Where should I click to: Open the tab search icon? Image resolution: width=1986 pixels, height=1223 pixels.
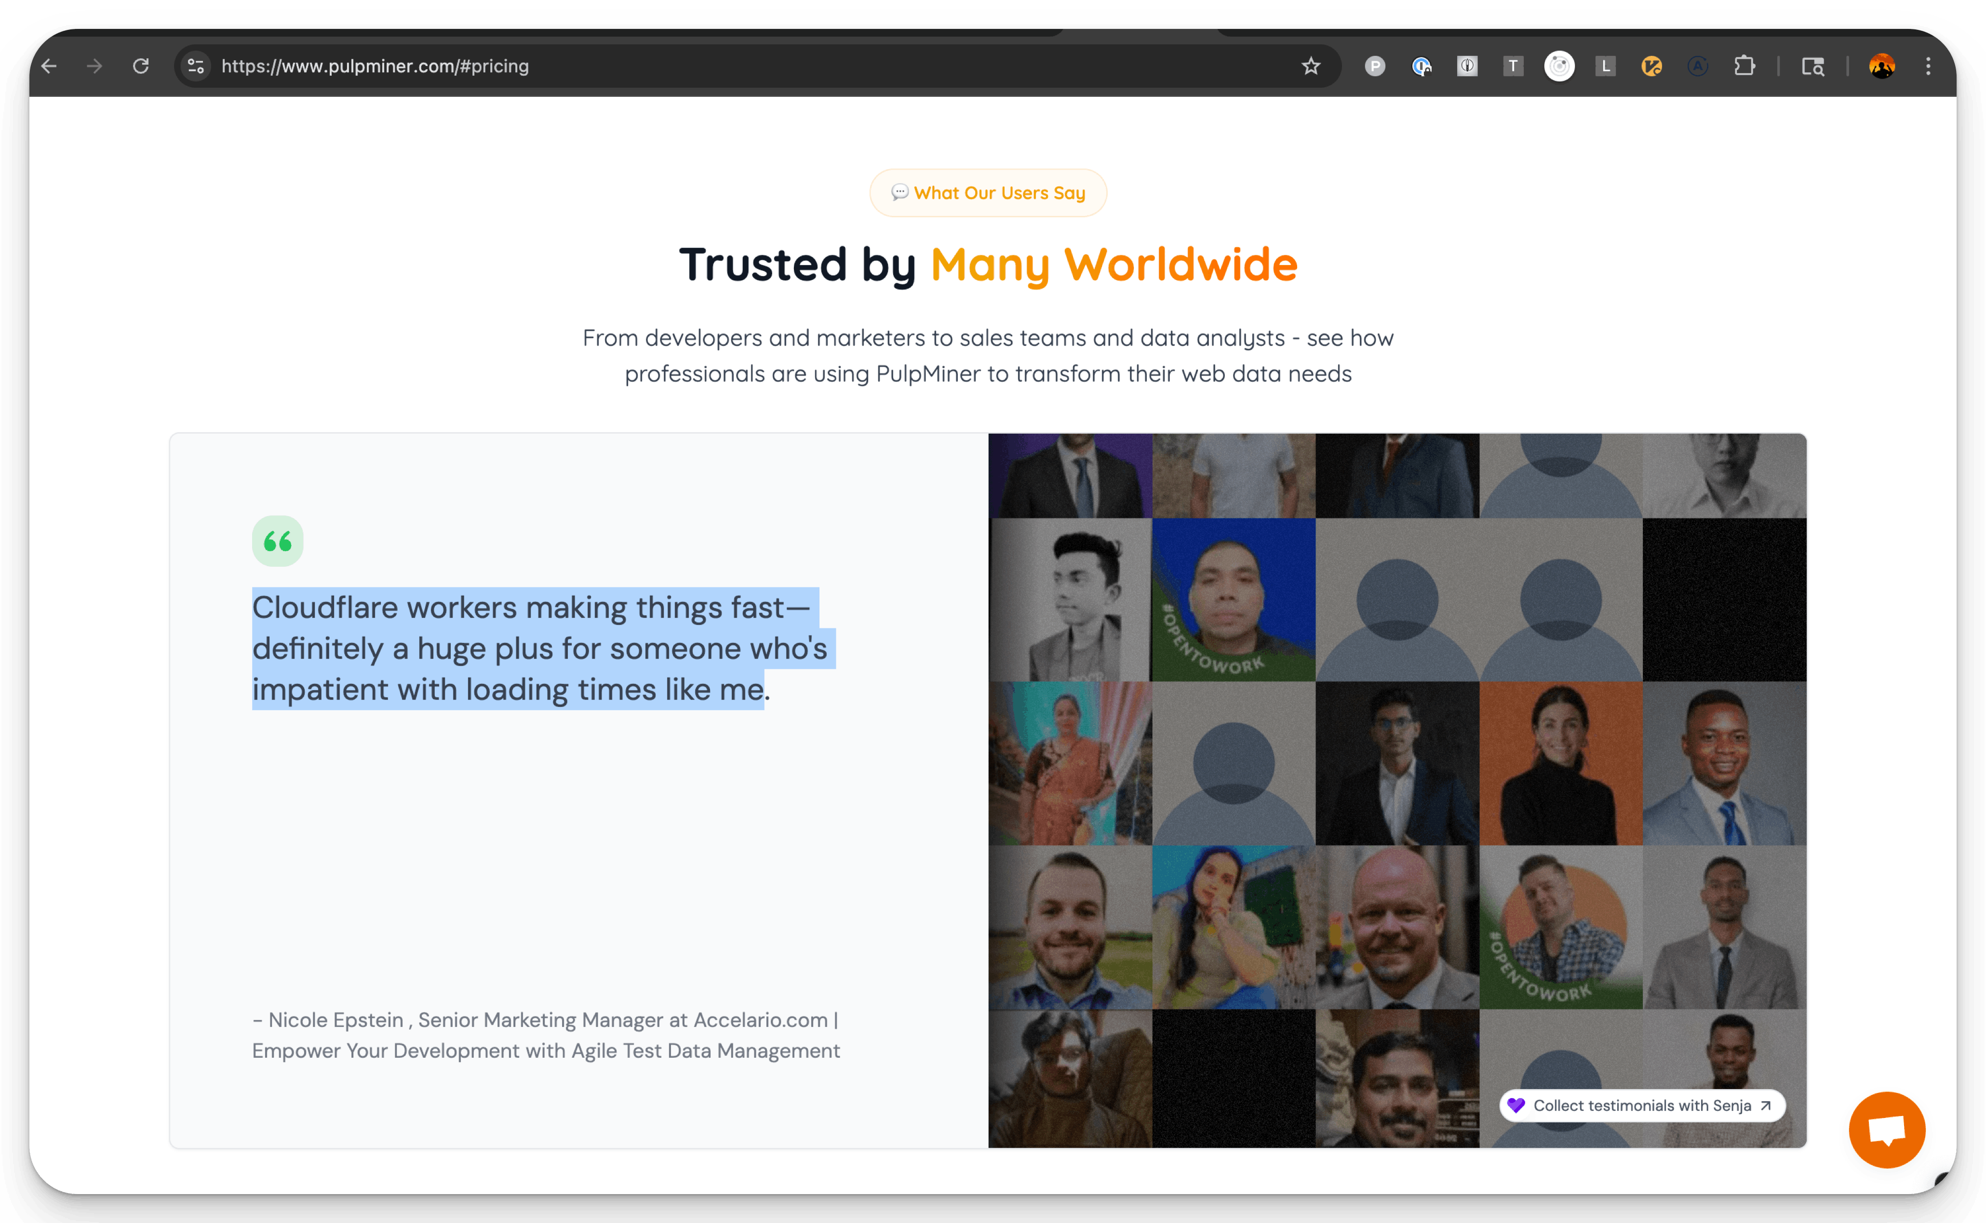point(1812,66)
